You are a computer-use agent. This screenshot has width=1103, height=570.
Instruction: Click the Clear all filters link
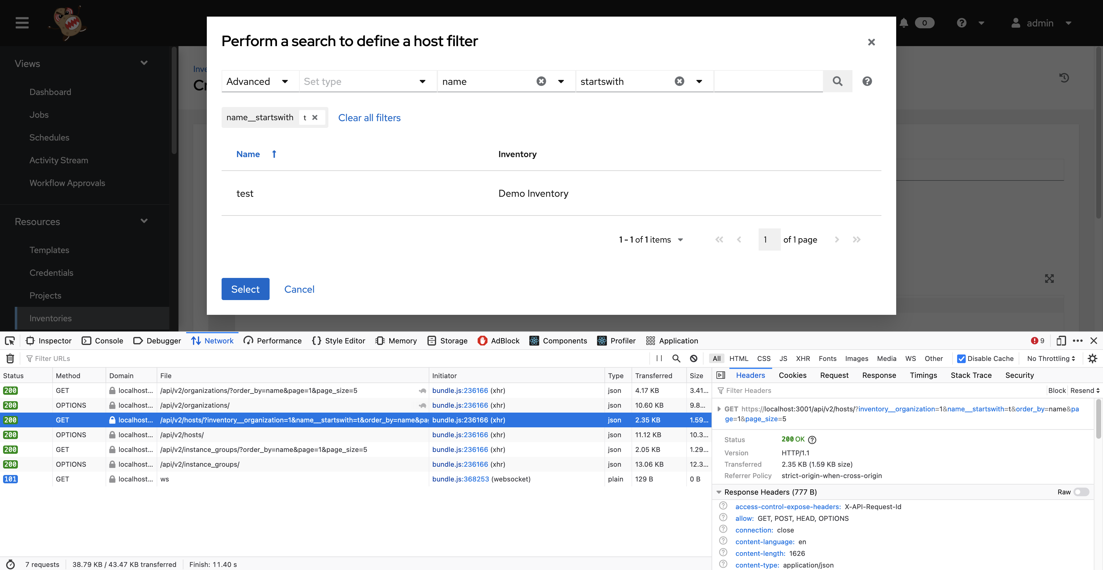[369, 118]
